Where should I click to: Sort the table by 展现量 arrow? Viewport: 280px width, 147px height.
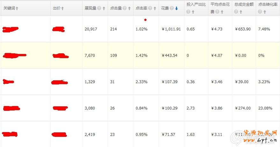pos(104,9)
